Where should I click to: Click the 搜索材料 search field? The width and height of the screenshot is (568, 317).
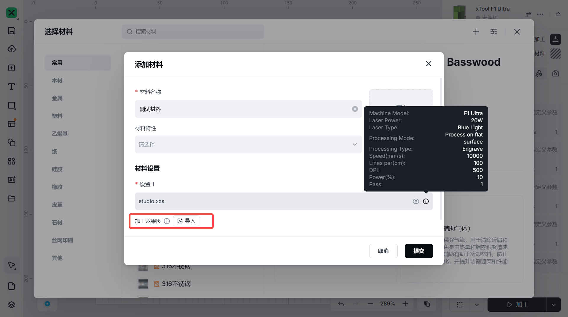pos(193,32)
